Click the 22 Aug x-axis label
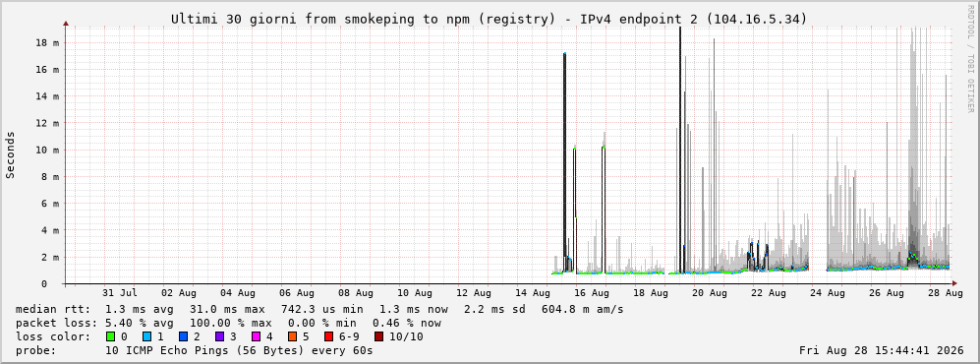Viewport: 980px width, 364px height. pyautogui.click(x=768, y=292)
